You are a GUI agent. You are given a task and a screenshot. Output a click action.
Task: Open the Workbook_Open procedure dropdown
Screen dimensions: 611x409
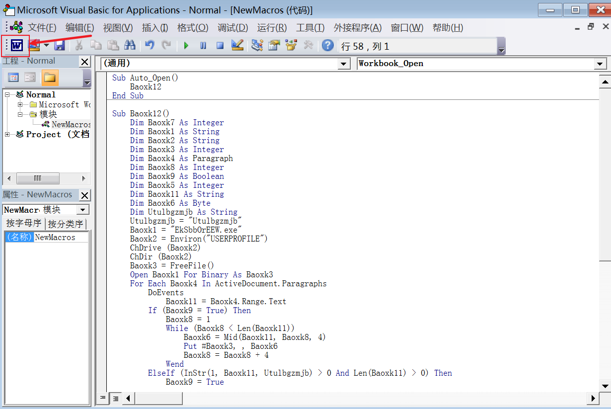tap(601, 64)
